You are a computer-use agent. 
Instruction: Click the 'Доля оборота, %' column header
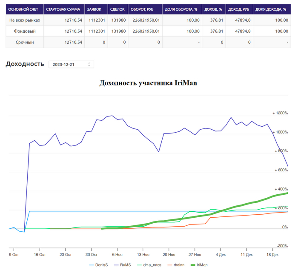click(x=182, y=9)
